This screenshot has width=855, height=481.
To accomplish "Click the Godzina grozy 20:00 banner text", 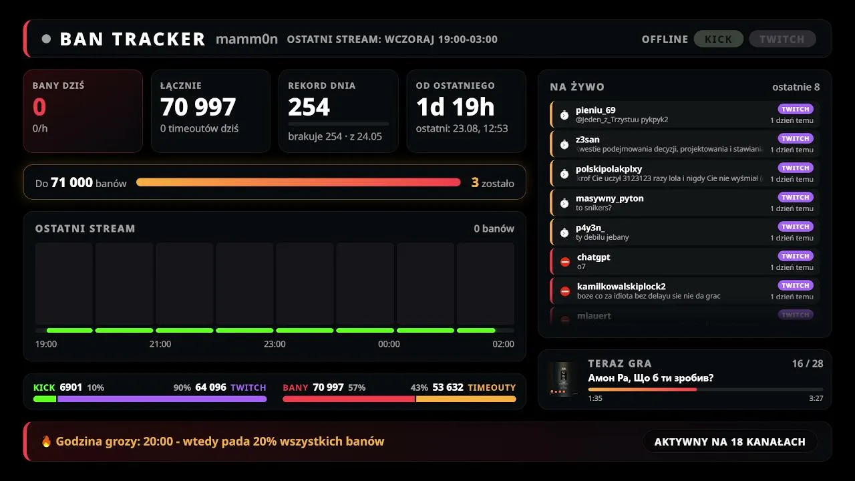I will click(x=220, y=442).
